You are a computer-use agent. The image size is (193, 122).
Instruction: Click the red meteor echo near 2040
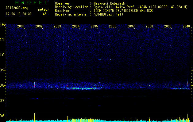pos(187,84)
